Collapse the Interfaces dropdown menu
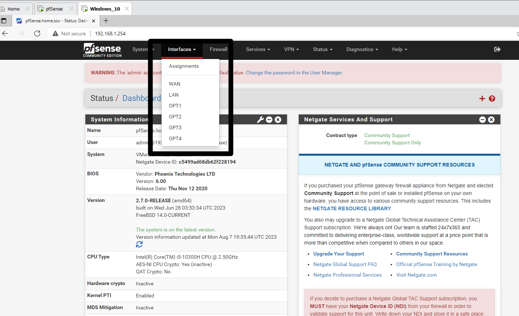Viewport: 519px width, 316px height. coord(182,49)
